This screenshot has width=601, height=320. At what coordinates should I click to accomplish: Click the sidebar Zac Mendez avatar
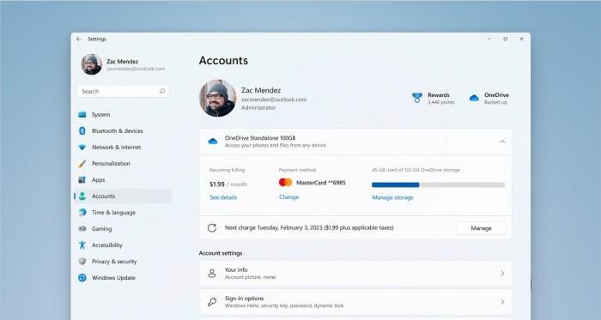[x=92, y=64]
